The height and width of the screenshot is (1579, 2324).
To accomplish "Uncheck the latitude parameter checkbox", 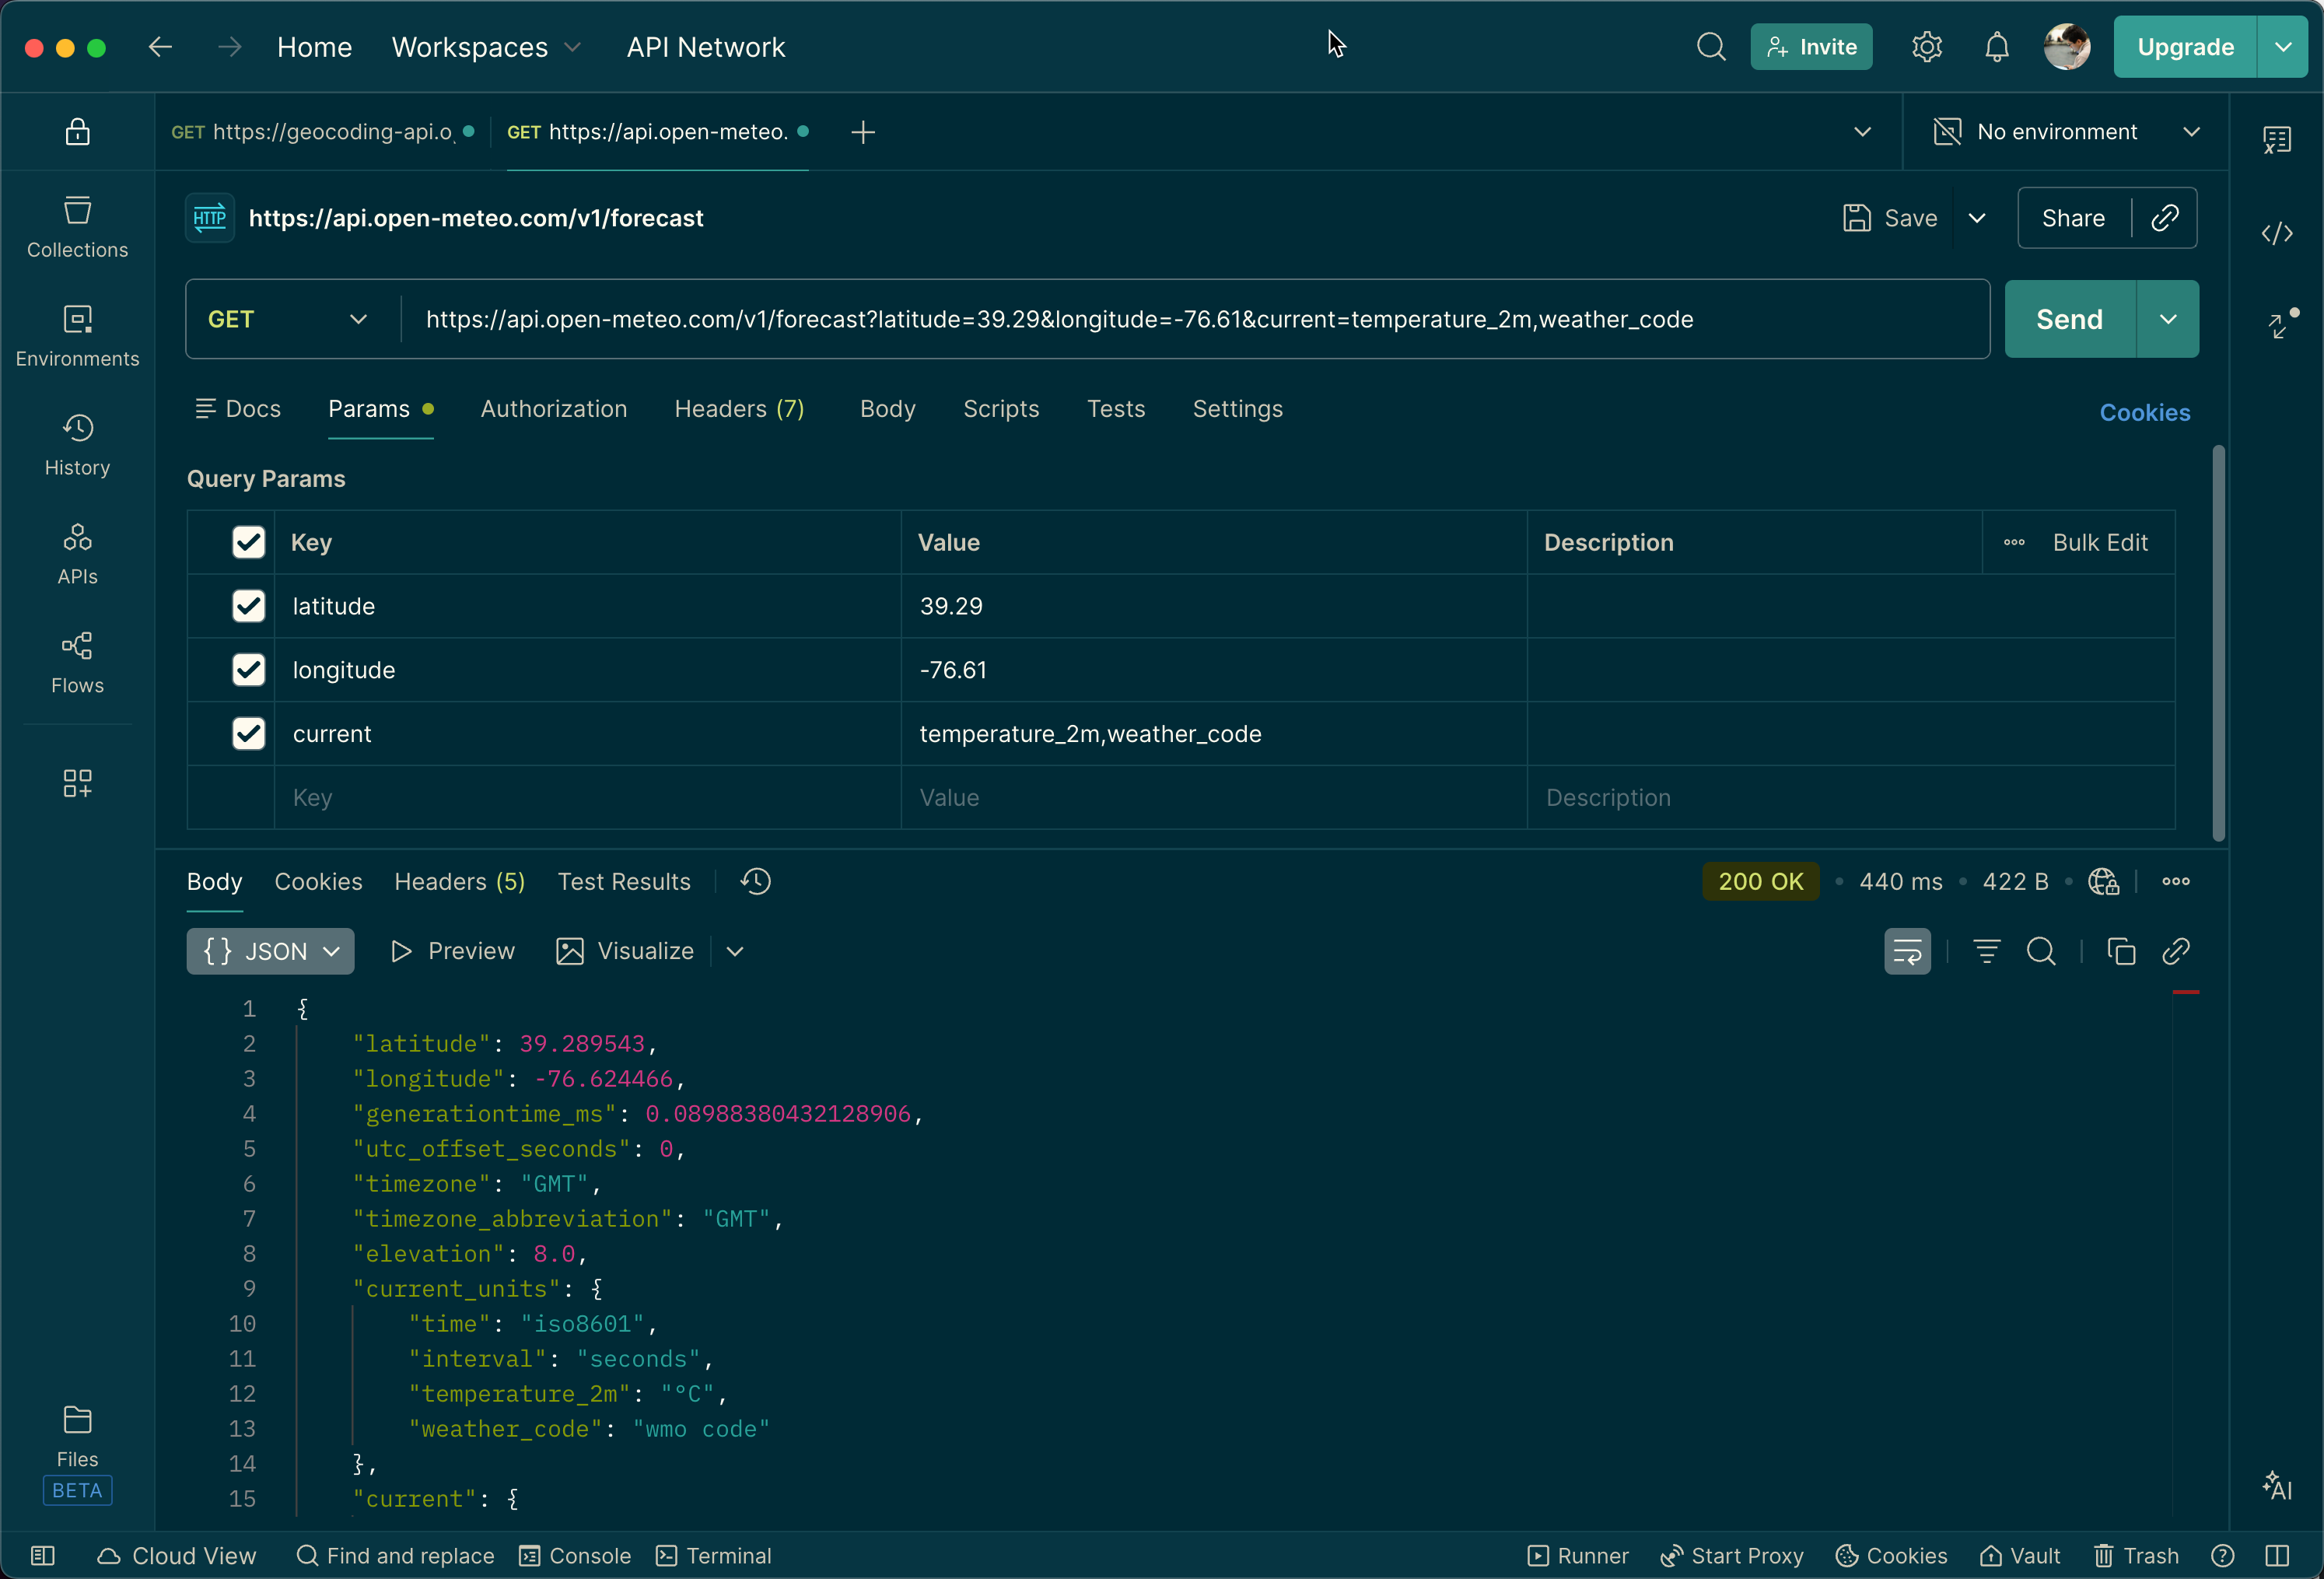I will 248,606.
